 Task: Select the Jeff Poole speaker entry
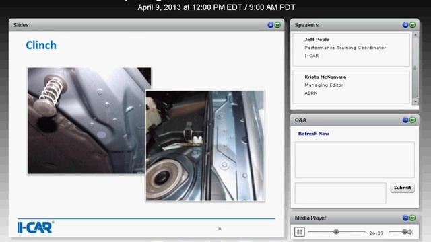352,49
